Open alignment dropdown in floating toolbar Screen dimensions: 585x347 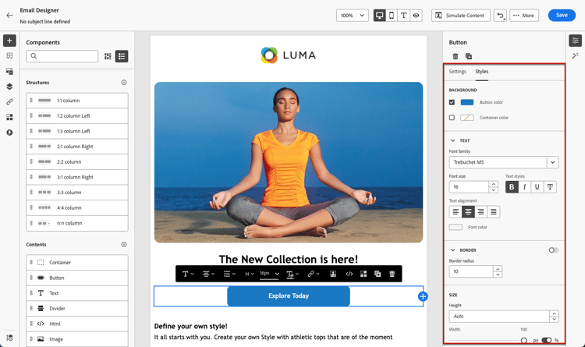coord(208,274)
